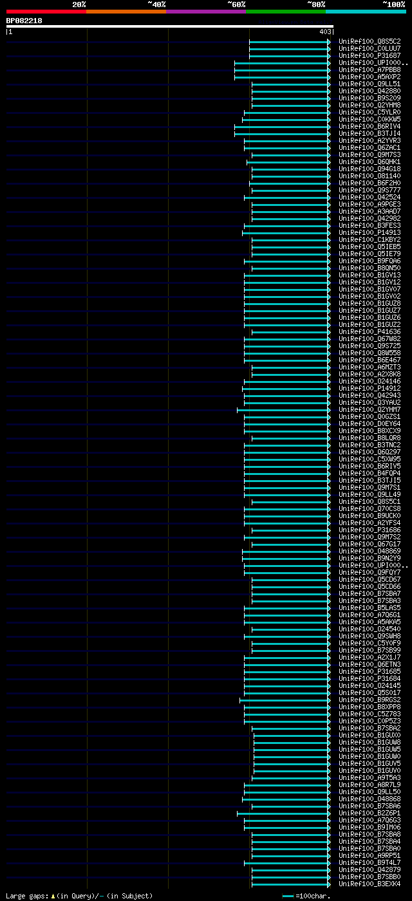Select hit UniRef100_Q94G18

370,169
